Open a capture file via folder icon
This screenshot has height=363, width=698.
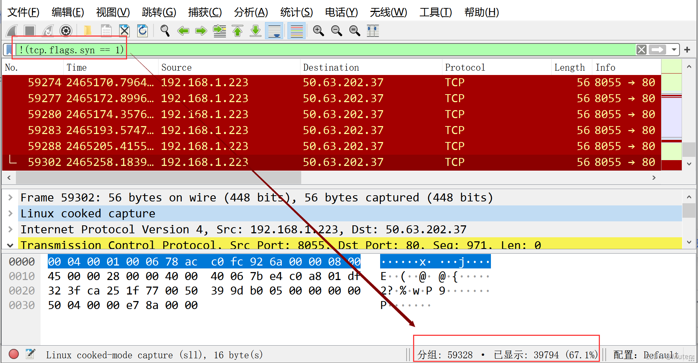coord(87,31)
